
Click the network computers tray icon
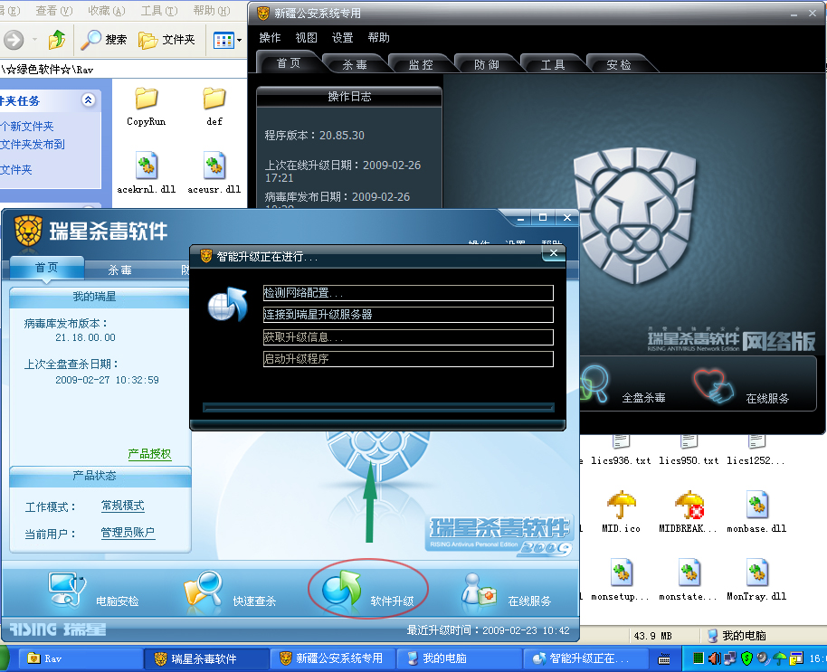coord(730,658)
